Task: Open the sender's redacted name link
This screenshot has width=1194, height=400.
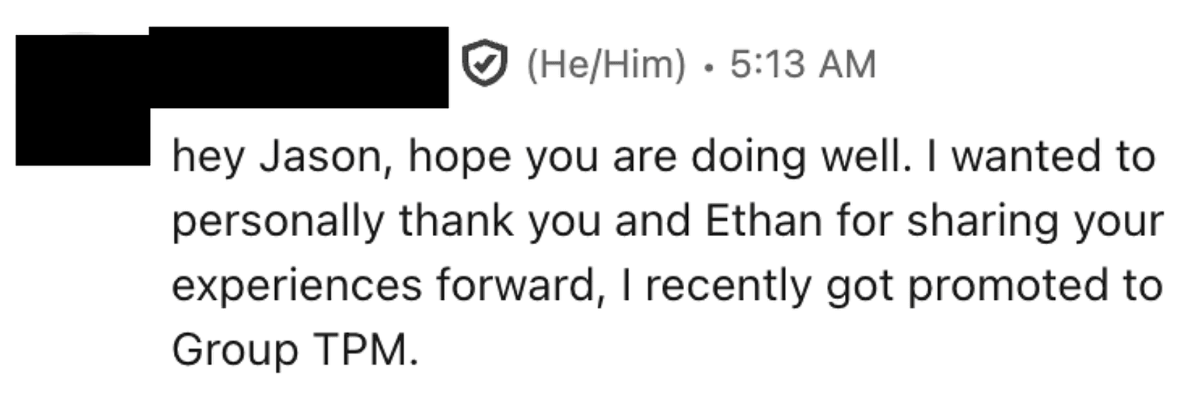Action: tap(298, 66)
